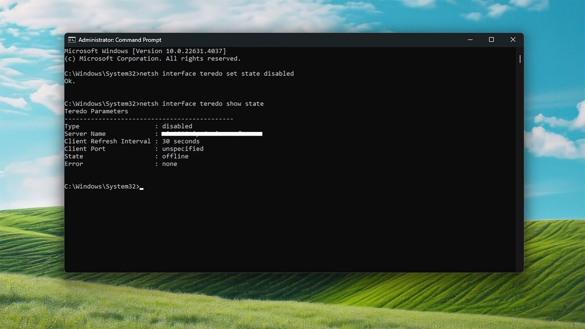Click the Microsoft Corporation copyright line
Viewport: 585px width, 329px height.
click(152, 58)
